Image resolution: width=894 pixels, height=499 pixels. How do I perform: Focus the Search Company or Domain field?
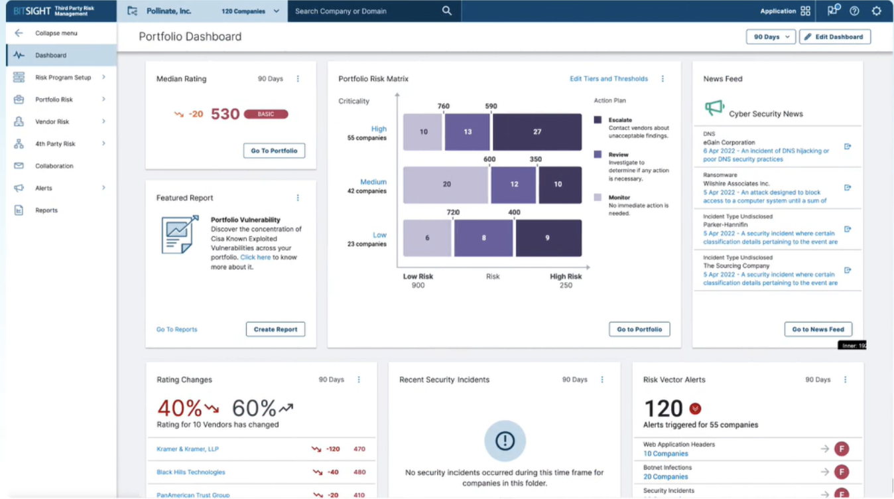(365, 11)
